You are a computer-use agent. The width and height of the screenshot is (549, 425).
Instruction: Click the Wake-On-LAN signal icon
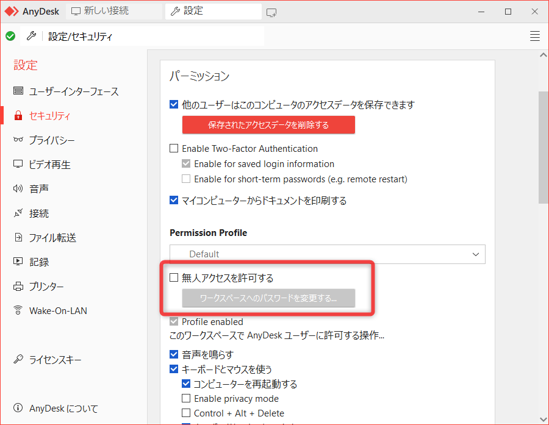coord(18,310)
